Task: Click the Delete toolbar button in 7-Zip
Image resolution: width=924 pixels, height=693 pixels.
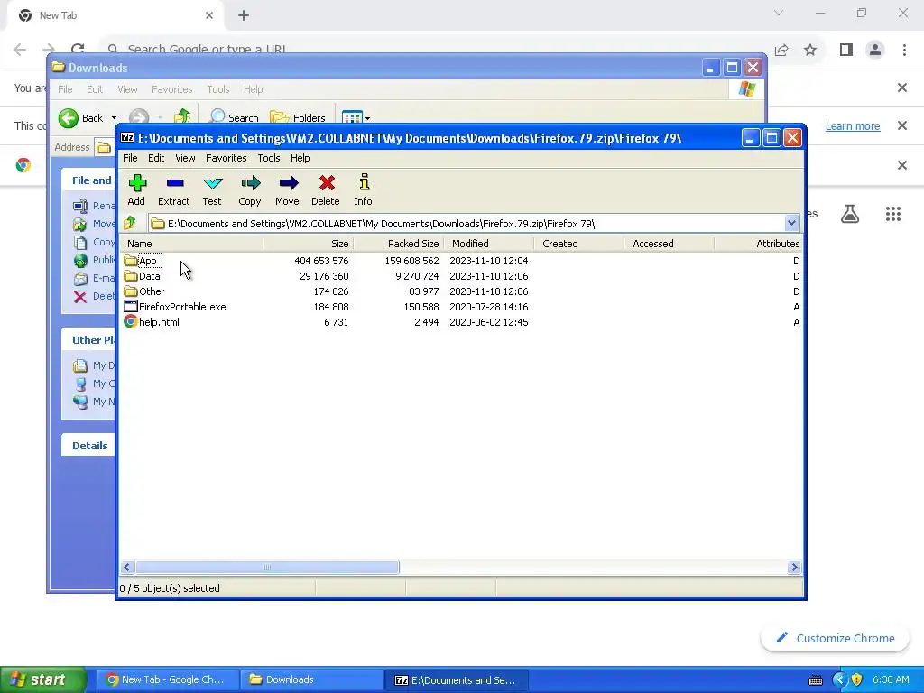Action: pyautogui.click(x=326, y=189)
